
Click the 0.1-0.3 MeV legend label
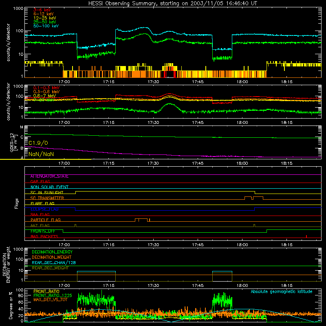point(46,88)
